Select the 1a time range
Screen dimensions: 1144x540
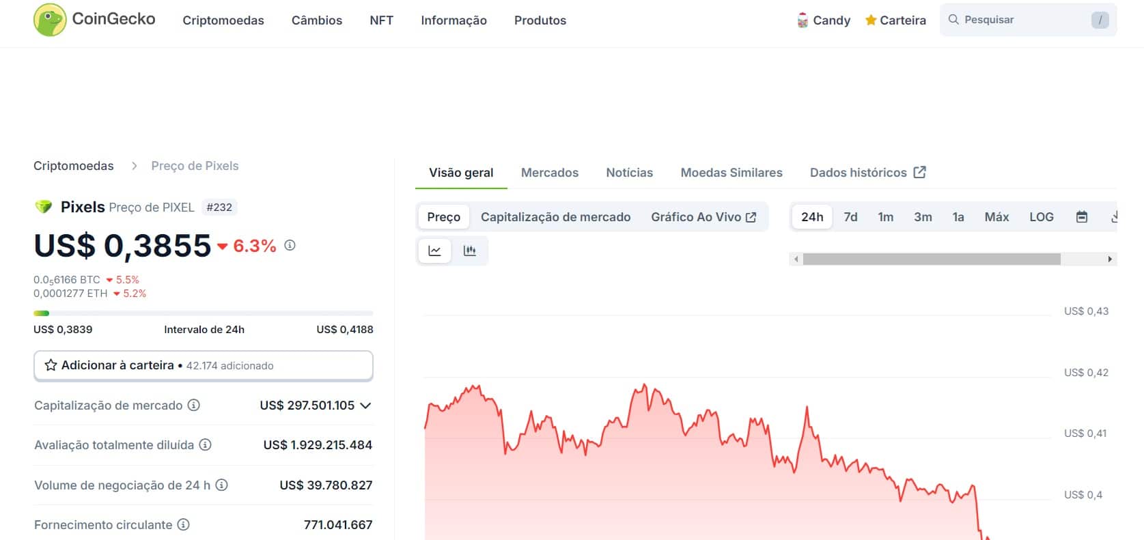[958, 217]
